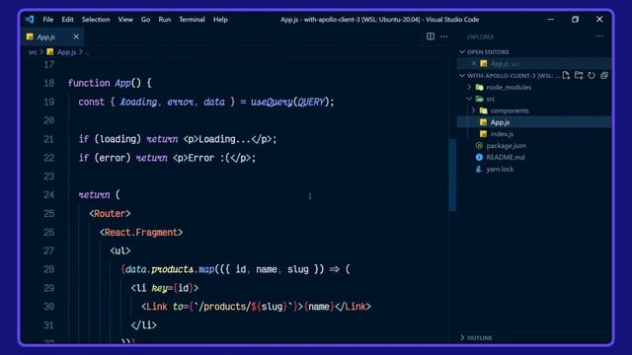Open editor More Actions ellipsis
The height and width of the screenshot is (355, 632).
[x=443, y=36]
